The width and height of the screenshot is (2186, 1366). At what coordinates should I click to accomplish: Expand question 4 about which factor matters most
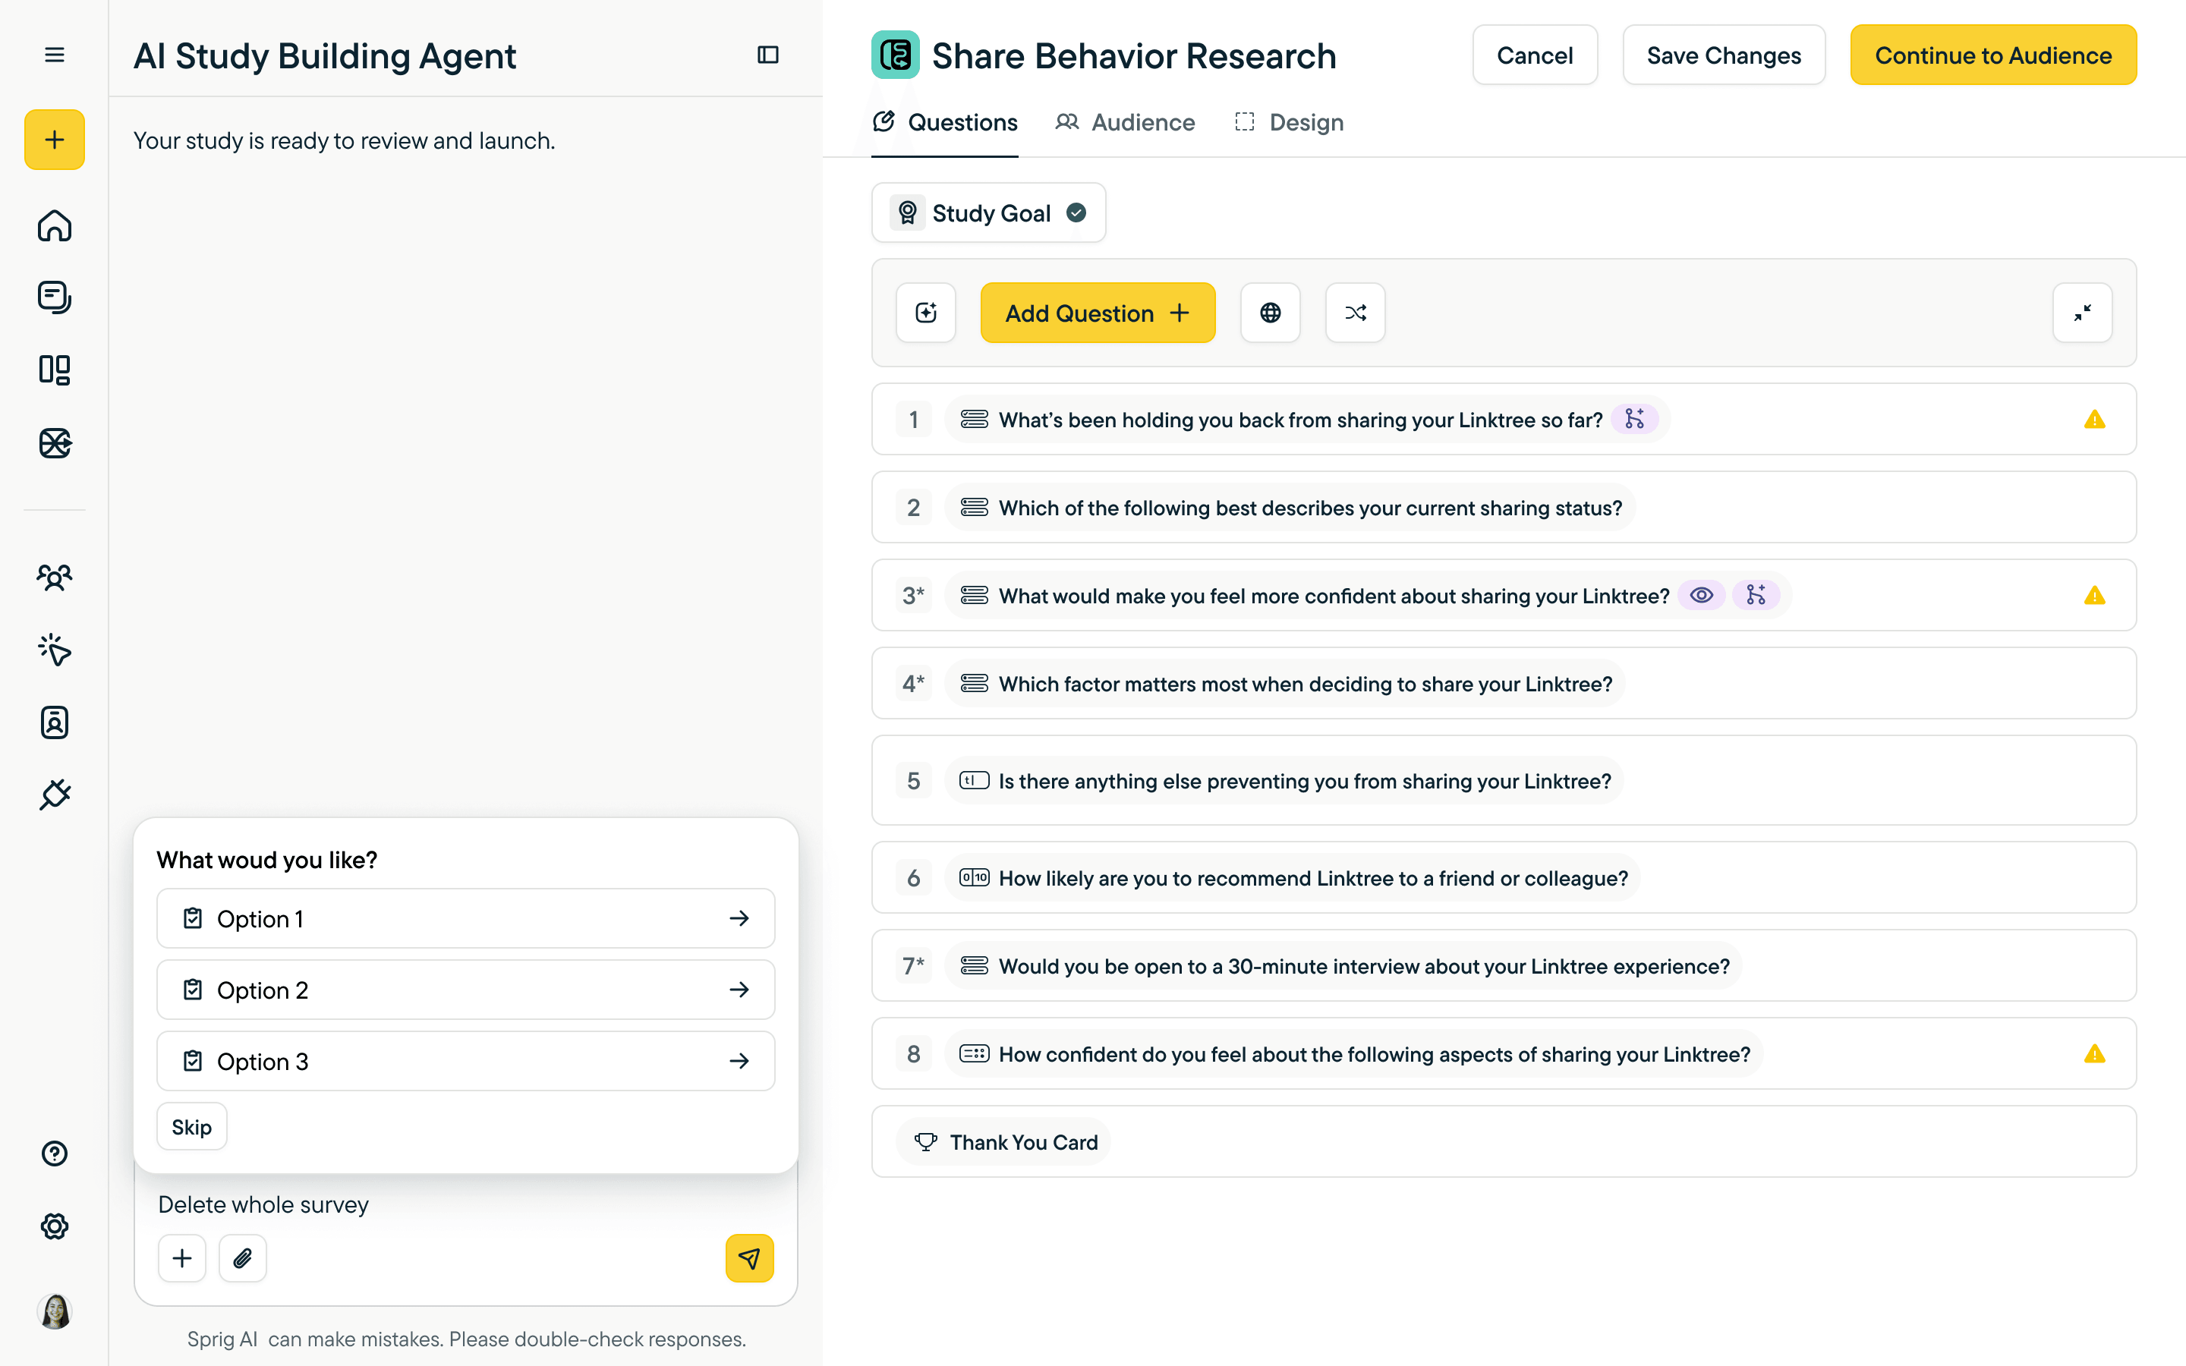[x=1503, y=683]
